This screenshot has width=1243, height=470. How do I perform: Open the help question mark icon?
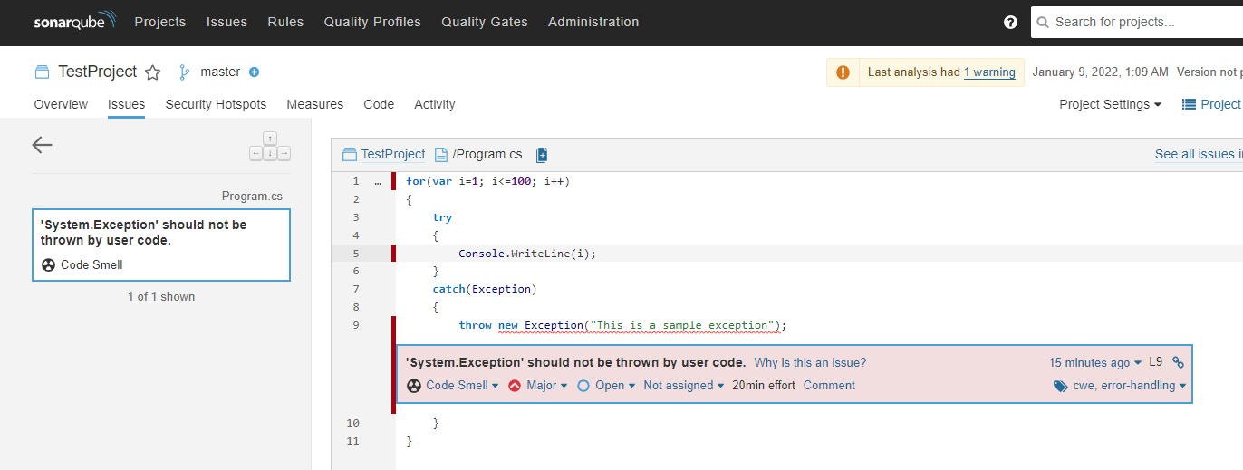click(1011, 23)
